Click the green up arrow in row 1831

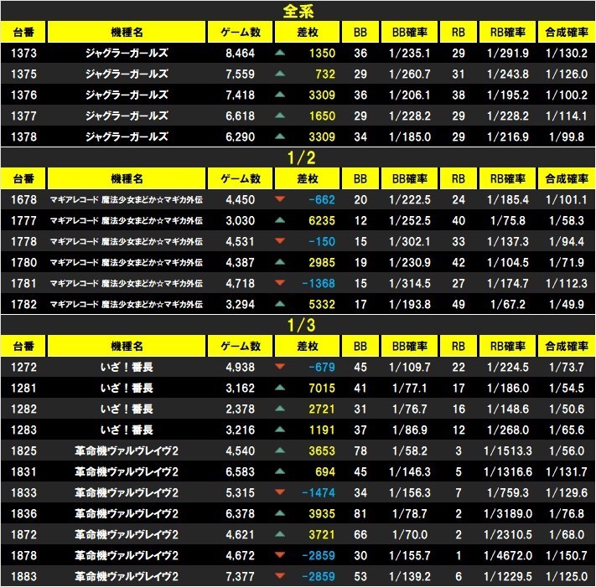[280, 471]
